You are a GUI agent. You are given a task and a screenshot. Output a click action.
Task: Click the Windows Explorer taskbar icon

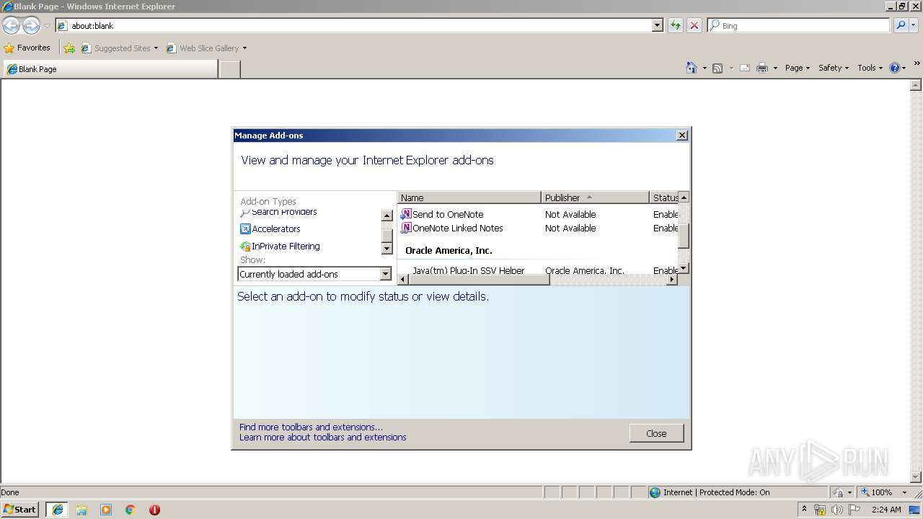[81, 510]
